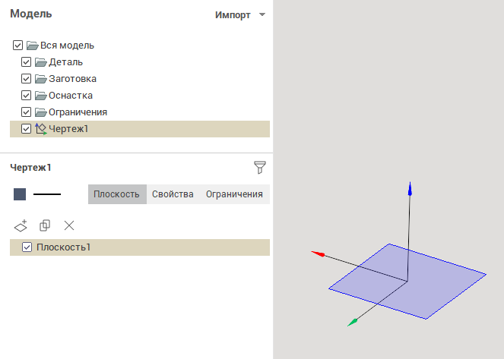Click the delete plane X icon
Screen dimensions: 504x359
pyautogui.click(x=69, y=225)
